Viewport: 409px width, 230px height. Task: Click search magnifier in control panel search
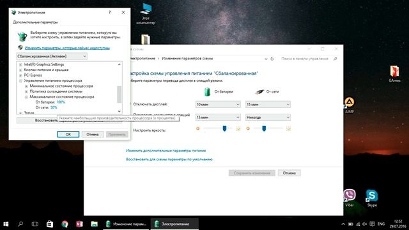point(335,59)
